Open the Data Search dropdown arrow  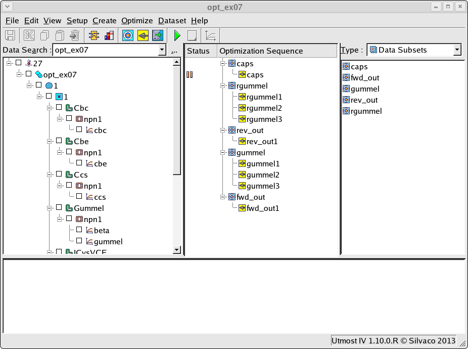162,50
